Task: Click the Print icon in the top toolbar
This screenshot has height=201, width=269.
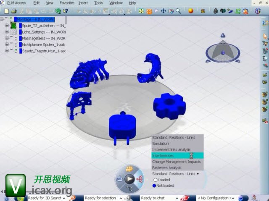Action: tap(14, 11)
